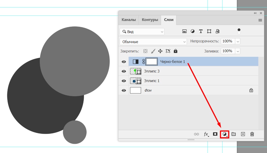Filter layers by pixel image type
The width and height of the screenshot is (267, 153).
[184, 31]
